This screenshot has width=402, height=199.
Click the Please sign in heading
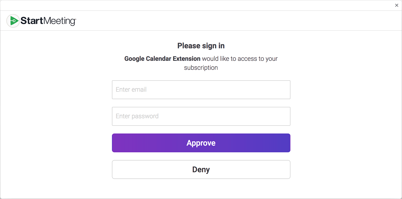[x=201, y=46]
